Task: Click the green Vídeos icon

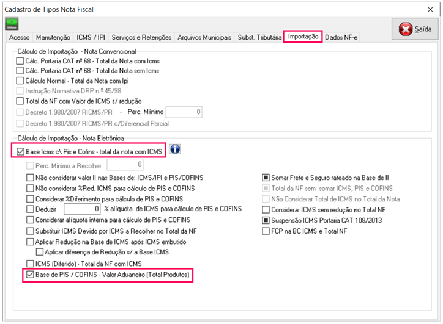Action: pos(12,24)
